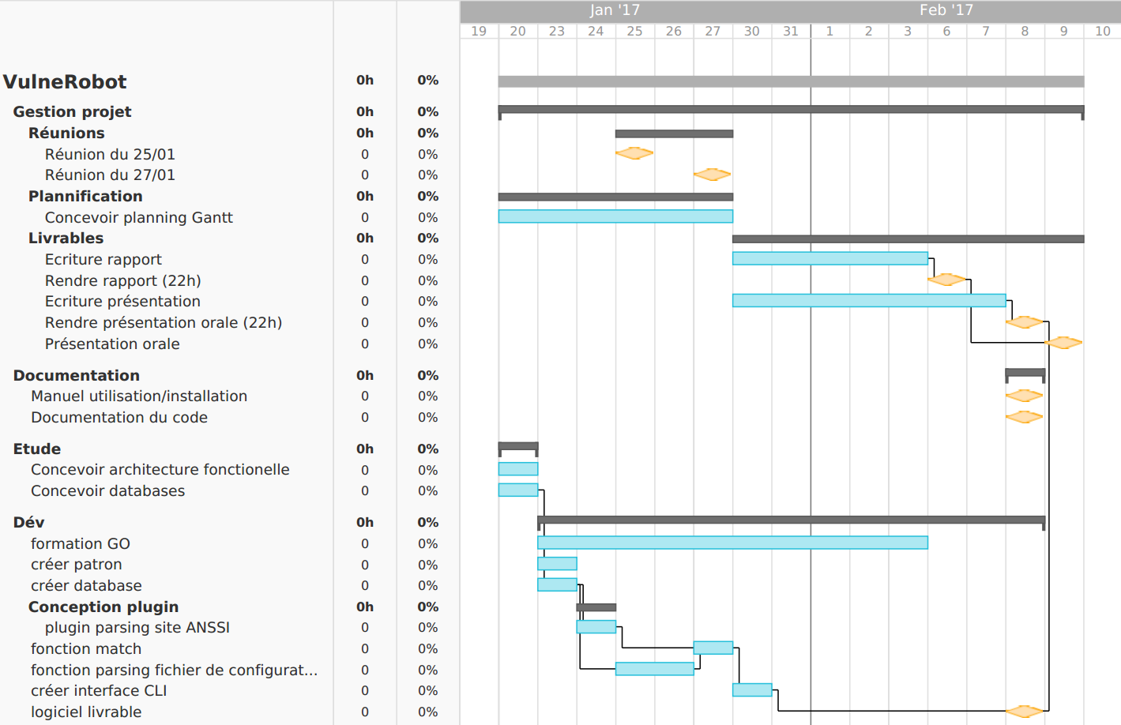The width and height of the screenshot is (1121, 725).
Task: Select créer patron task name
Action: pos(77,564)
